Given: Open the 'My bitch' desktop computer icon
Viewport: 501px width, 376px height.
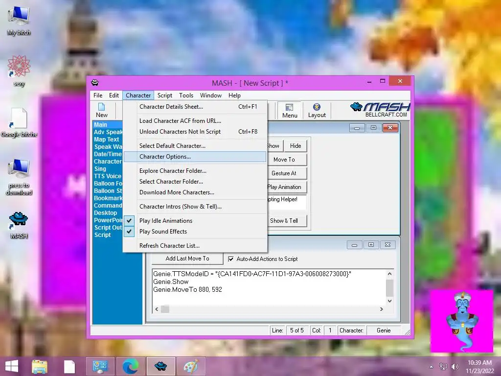Looking at the screenshot, I should (19, 21).
